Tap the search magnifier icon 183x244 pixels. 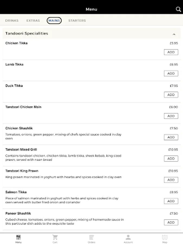click(x=178, y=9)
